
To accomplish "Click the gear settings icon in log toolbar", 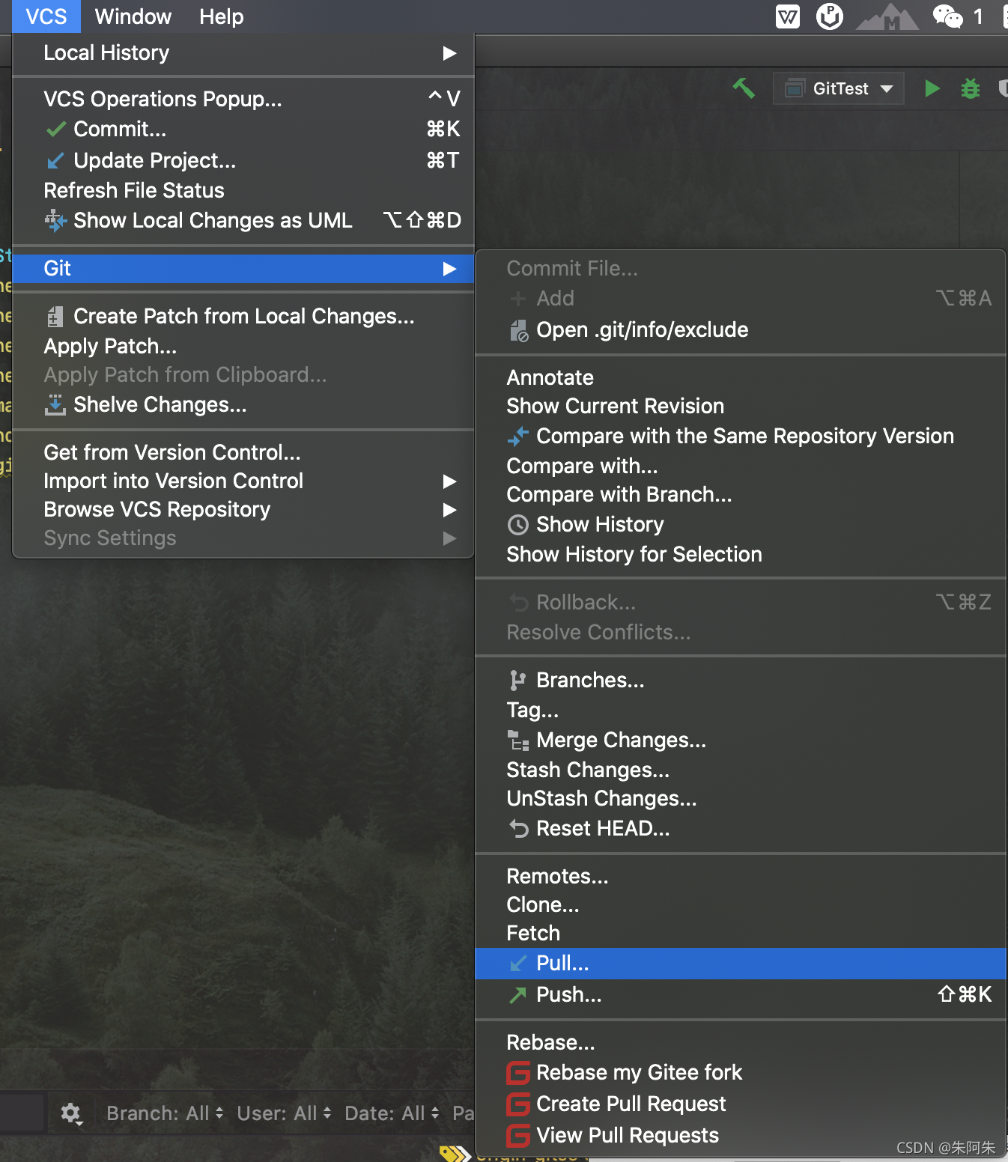I will [71, 1113].
